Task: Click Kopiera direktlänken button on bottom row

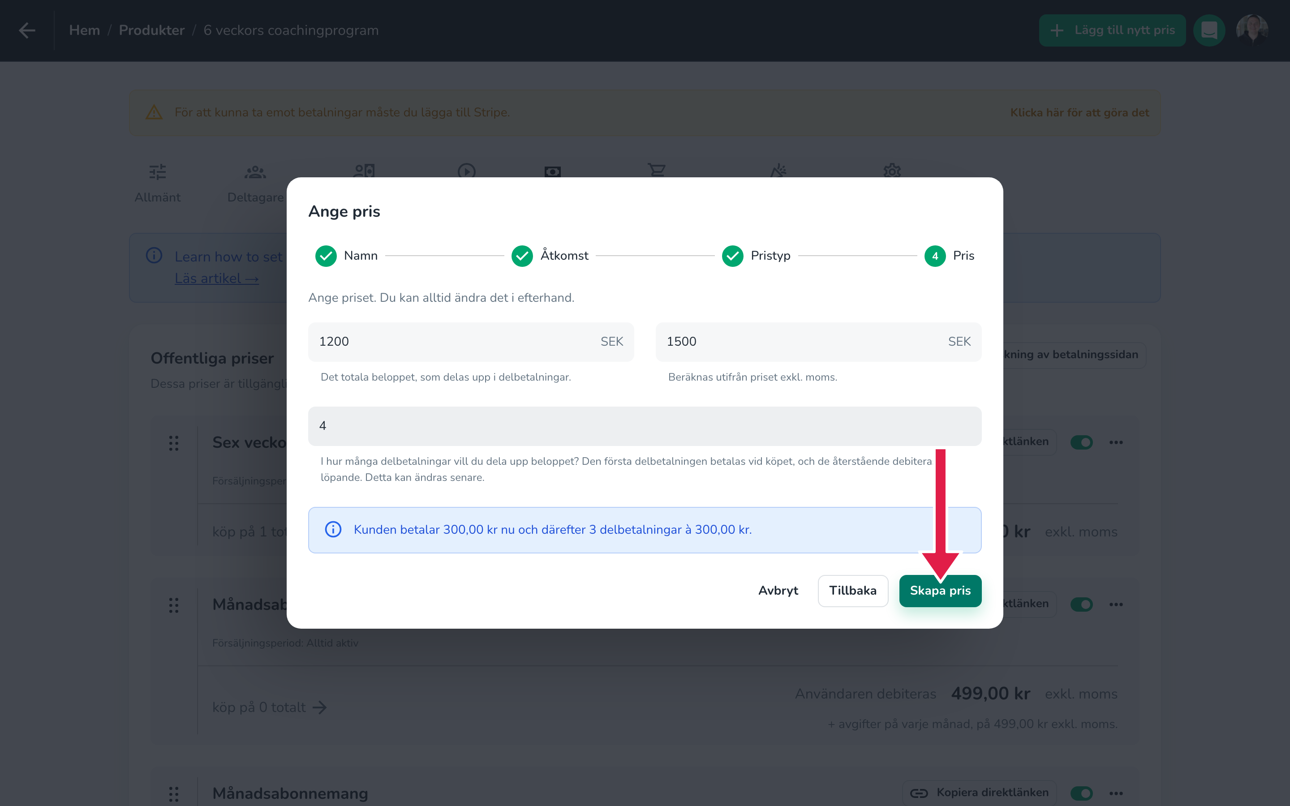Action: point(979,793)
